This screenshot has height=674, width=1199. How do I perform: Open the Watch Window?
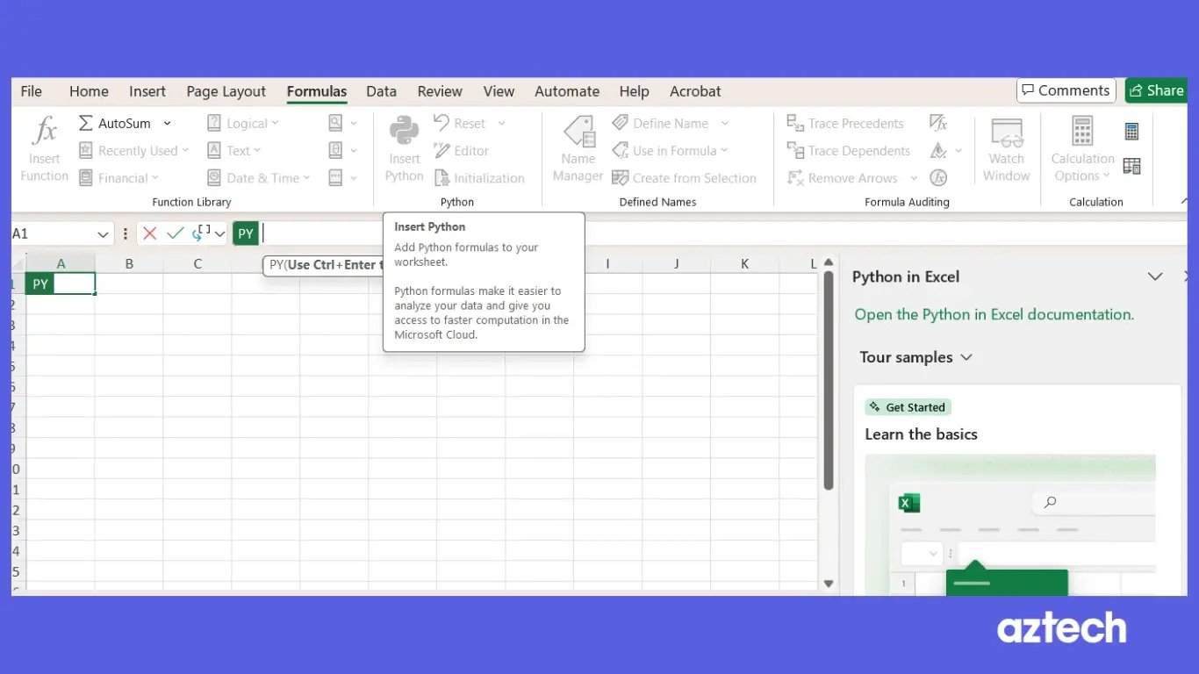(x=1006, y=149)
